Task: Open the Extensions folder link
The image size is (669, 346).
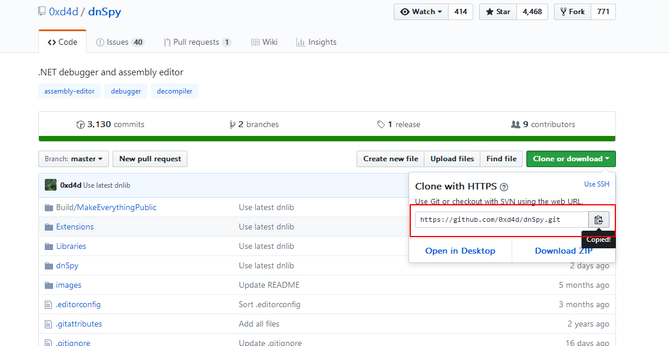Action: tap(75, 227)
